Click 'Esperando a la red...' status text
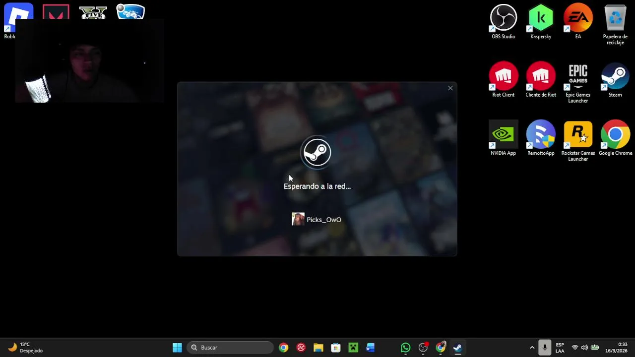The width and height of the screenshot is (635, 357). pos(317,186)
